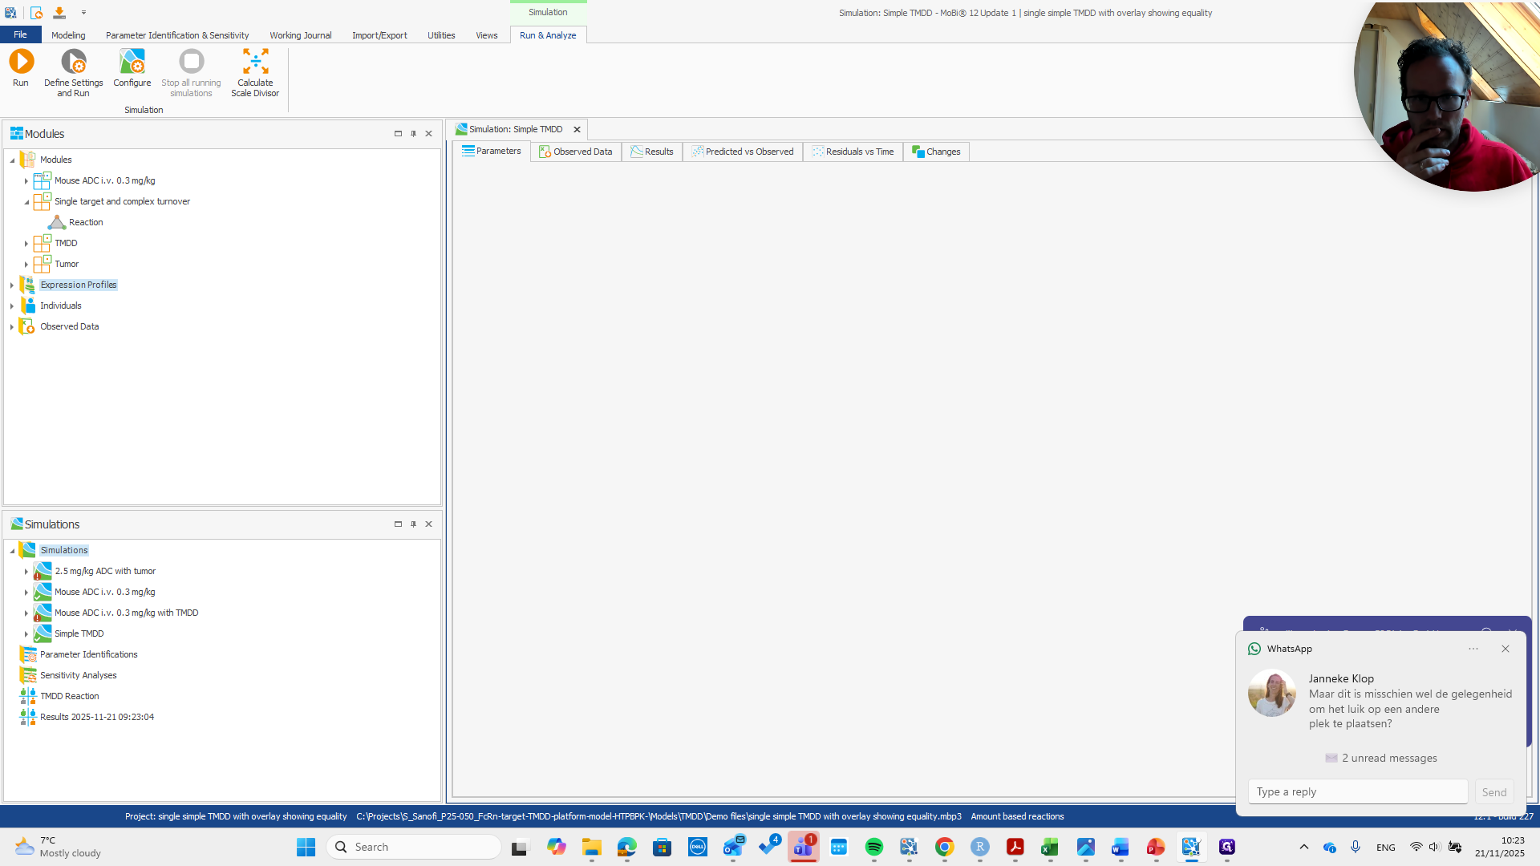This screenshot has height=866, width=1540.
Task: Expand the Observed Data folder
Action: click(12, 327)
